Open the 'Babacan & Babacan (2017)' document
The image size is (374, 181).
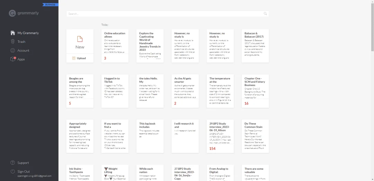click(x=255, y=46)
